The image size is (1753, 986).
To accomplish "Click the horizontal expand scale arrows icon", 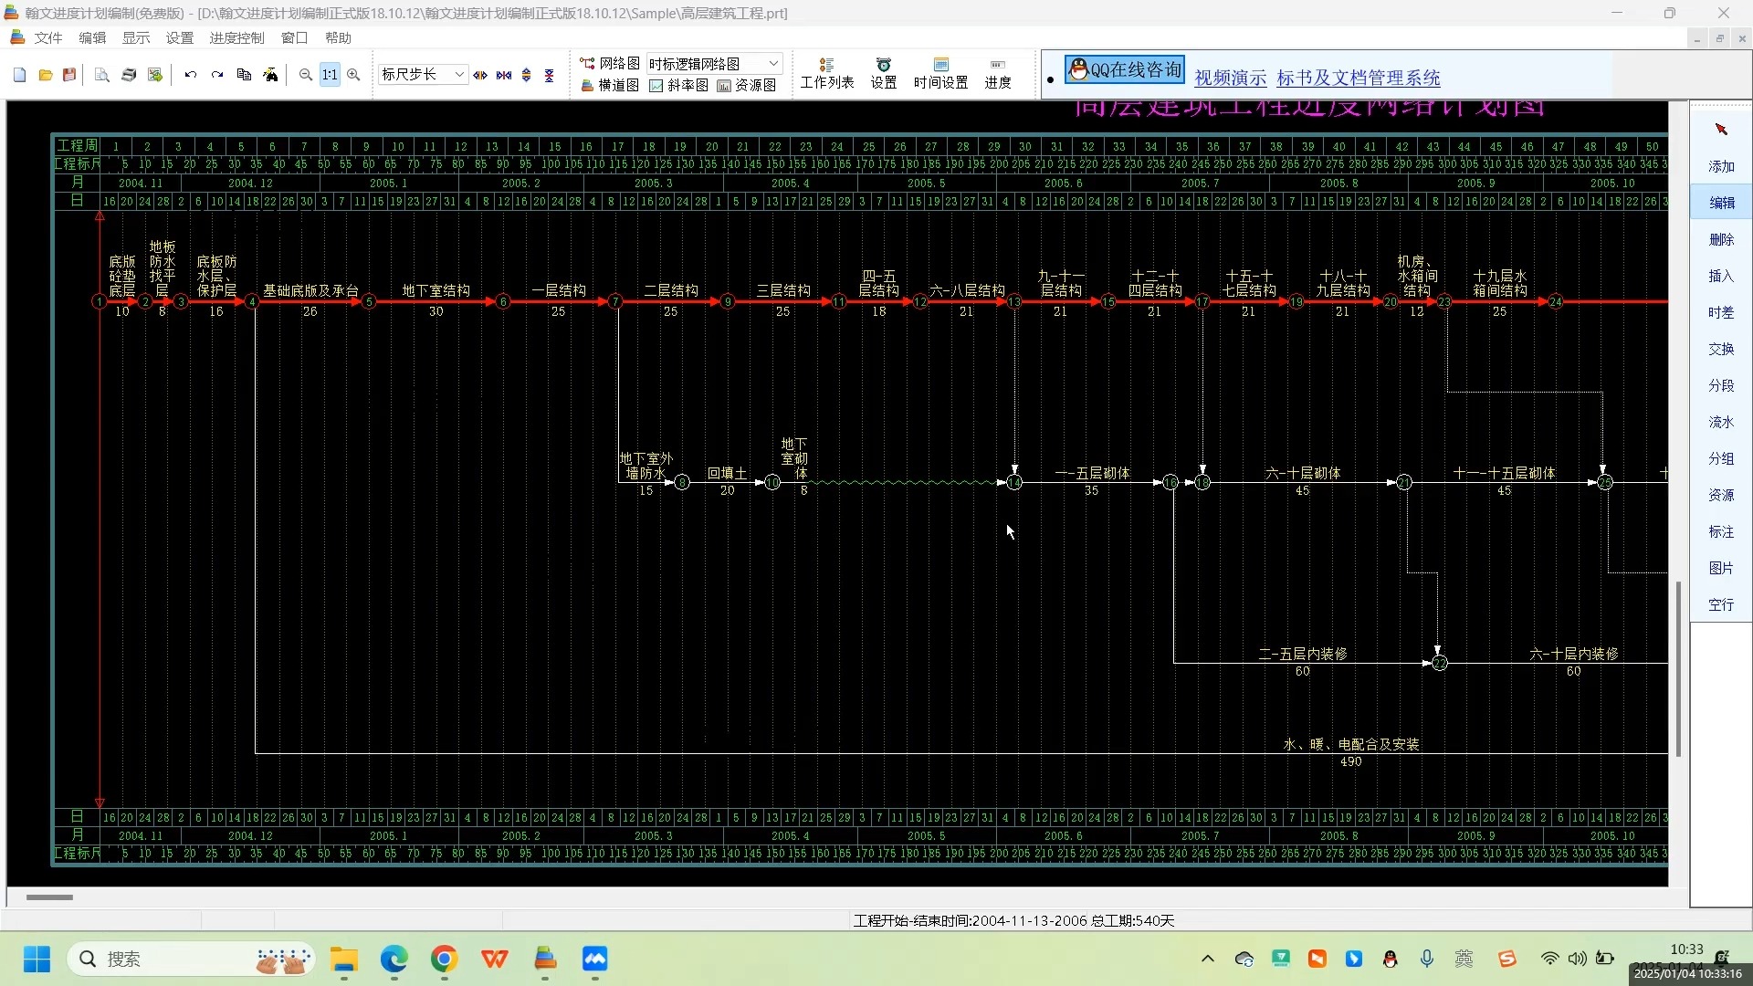I will [x=480, y=75].
